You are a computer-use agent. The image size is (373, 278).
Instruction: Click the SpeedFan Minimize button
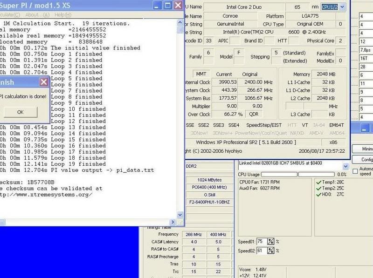click(x=363, y=149)
